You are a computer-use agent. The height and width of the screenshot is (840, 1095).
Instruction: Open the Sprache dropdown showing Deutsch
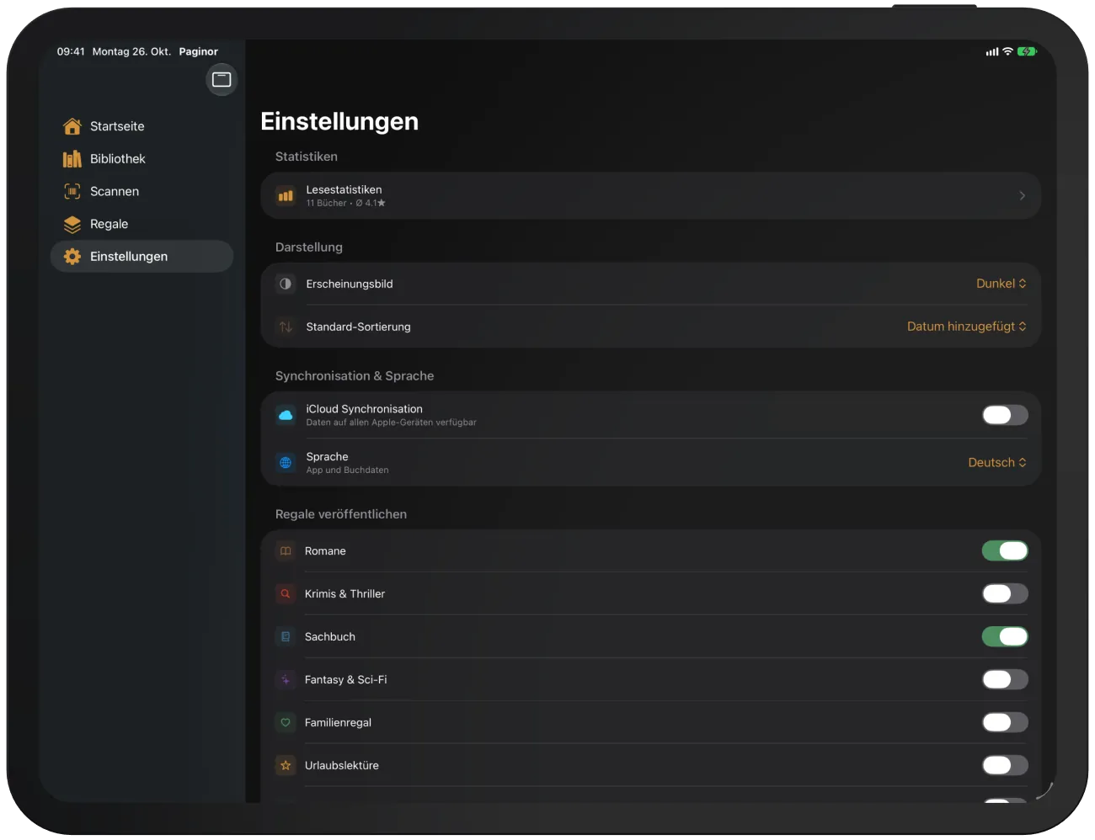click(x=997, y=463)
